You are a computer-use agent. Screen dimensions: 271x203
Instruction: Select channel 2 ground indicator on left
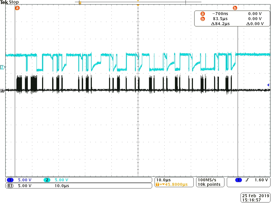point(2,67)
